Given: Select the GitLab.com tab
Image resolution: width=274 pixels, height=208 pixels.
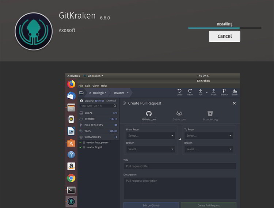Looking at the screenshot, I should [x=179, y=116].
